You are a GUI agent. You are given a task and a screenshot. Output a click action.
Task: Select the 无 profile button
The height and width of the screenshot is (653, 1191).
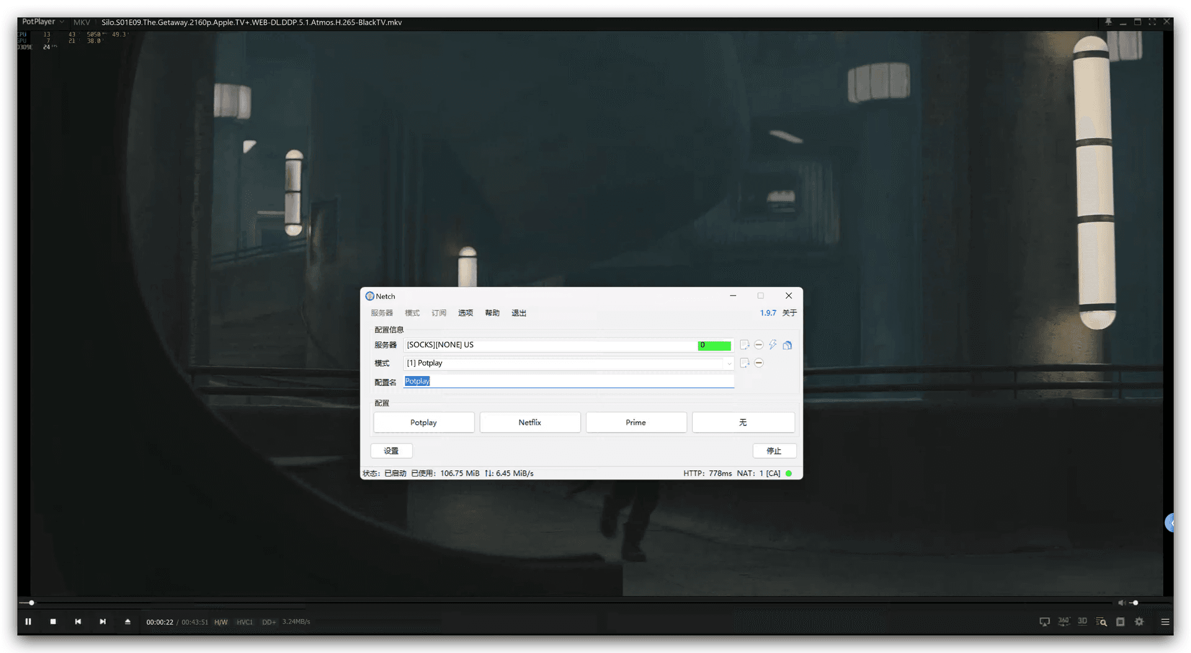[x=743, y=423]
